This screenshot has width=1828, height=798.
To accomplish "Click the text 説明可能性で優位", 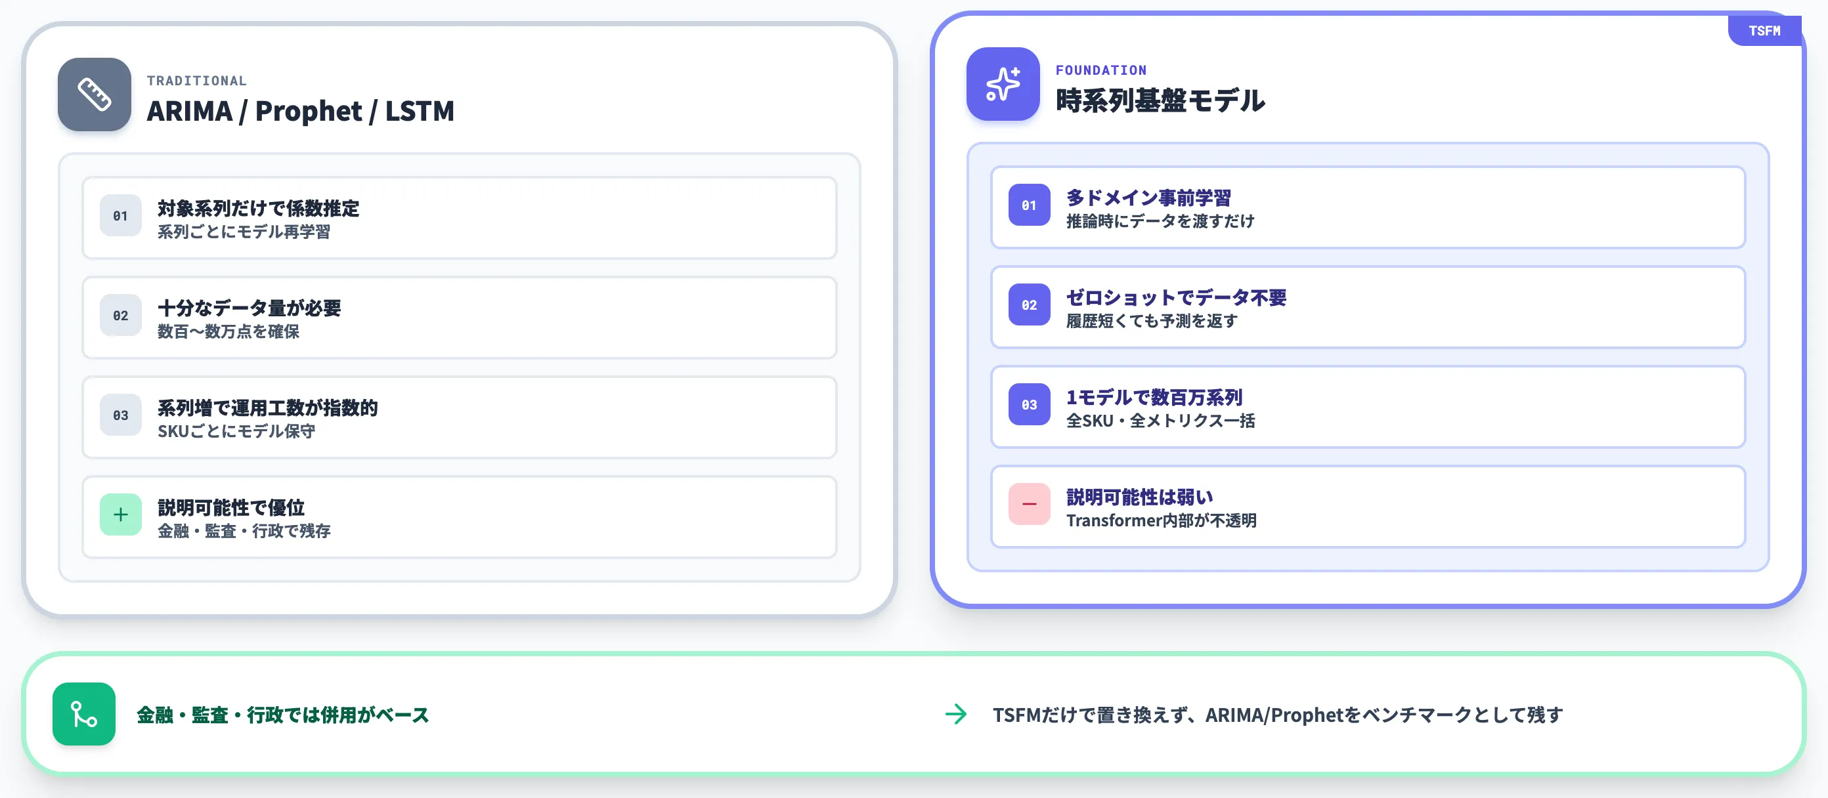I will [230, 507].
